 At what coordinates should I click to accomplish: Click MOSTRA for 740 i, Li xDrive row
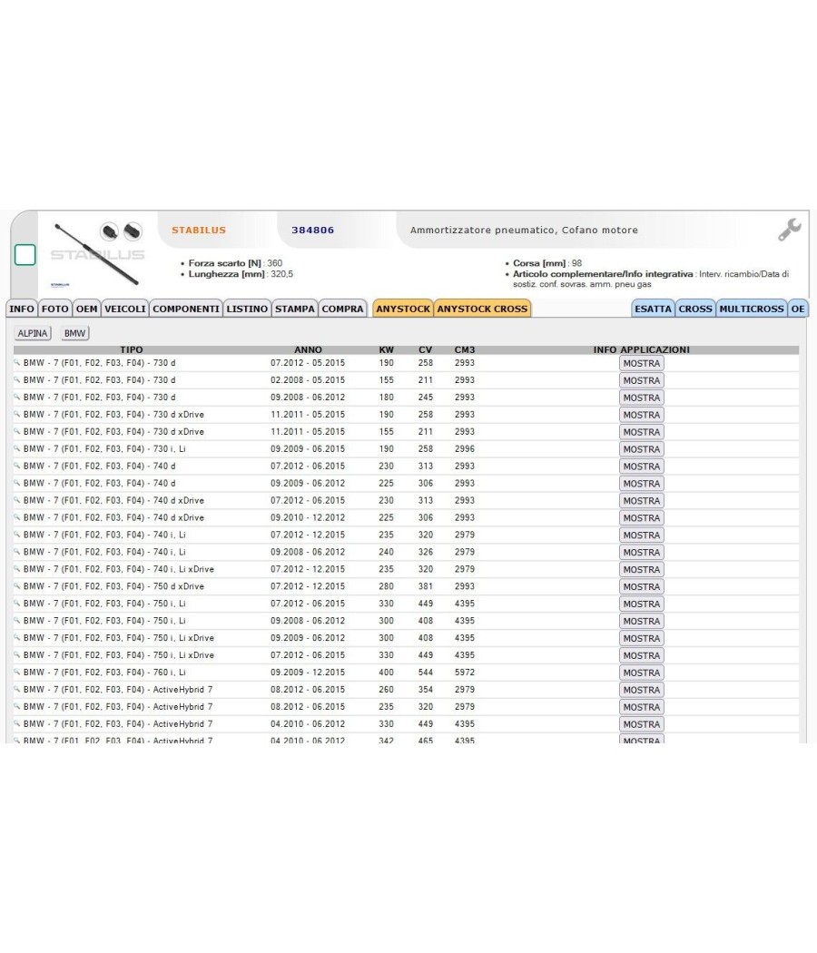point(641,569)
